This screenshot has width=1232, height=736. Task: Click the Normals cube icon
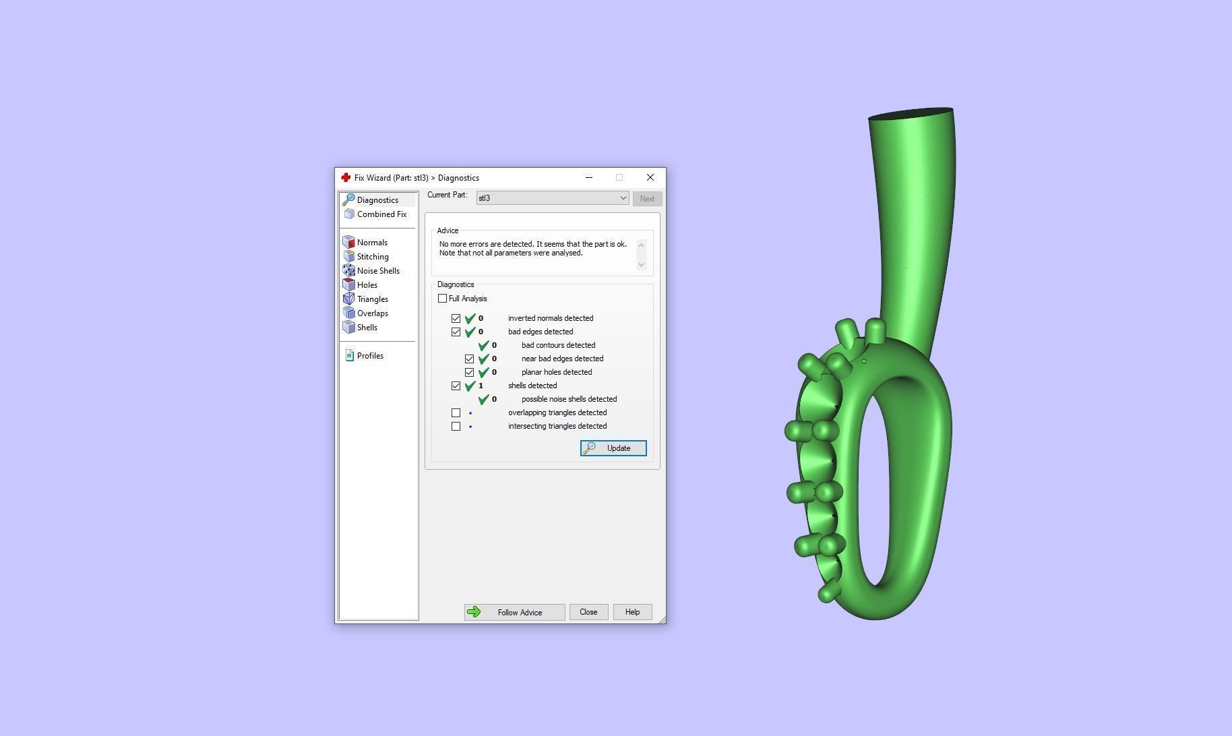348,243
